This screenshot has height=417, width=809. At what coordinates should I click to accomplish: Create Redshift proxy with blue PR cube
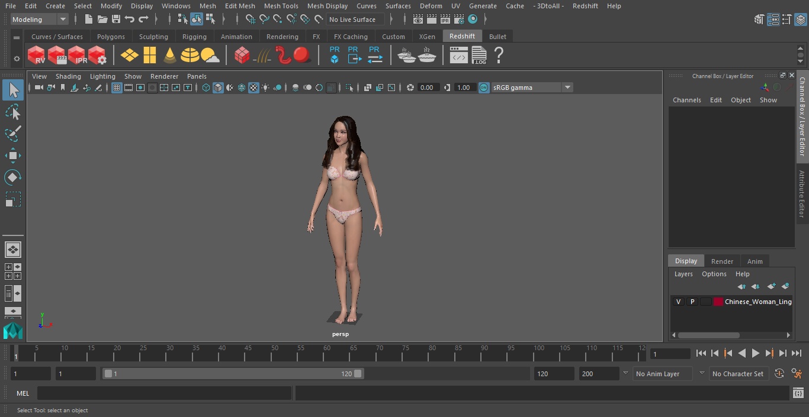[335, 55]
